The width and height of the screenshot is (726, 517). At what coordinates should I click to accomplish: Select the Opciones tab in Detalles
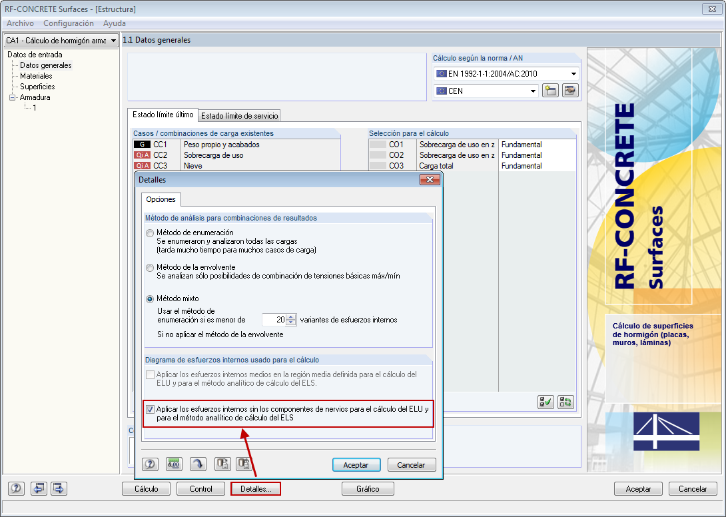click(x=161, y=199)
